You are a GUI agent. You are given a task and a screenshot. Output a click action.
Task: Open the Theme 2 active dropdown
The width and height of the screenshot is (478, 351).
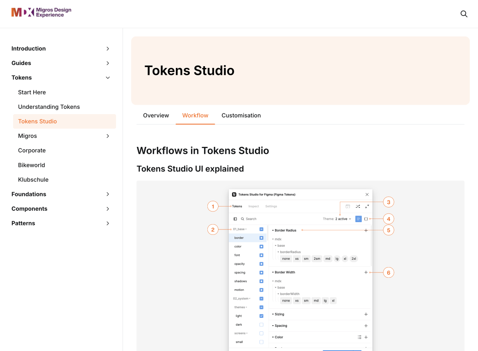(x=337, y=219)
